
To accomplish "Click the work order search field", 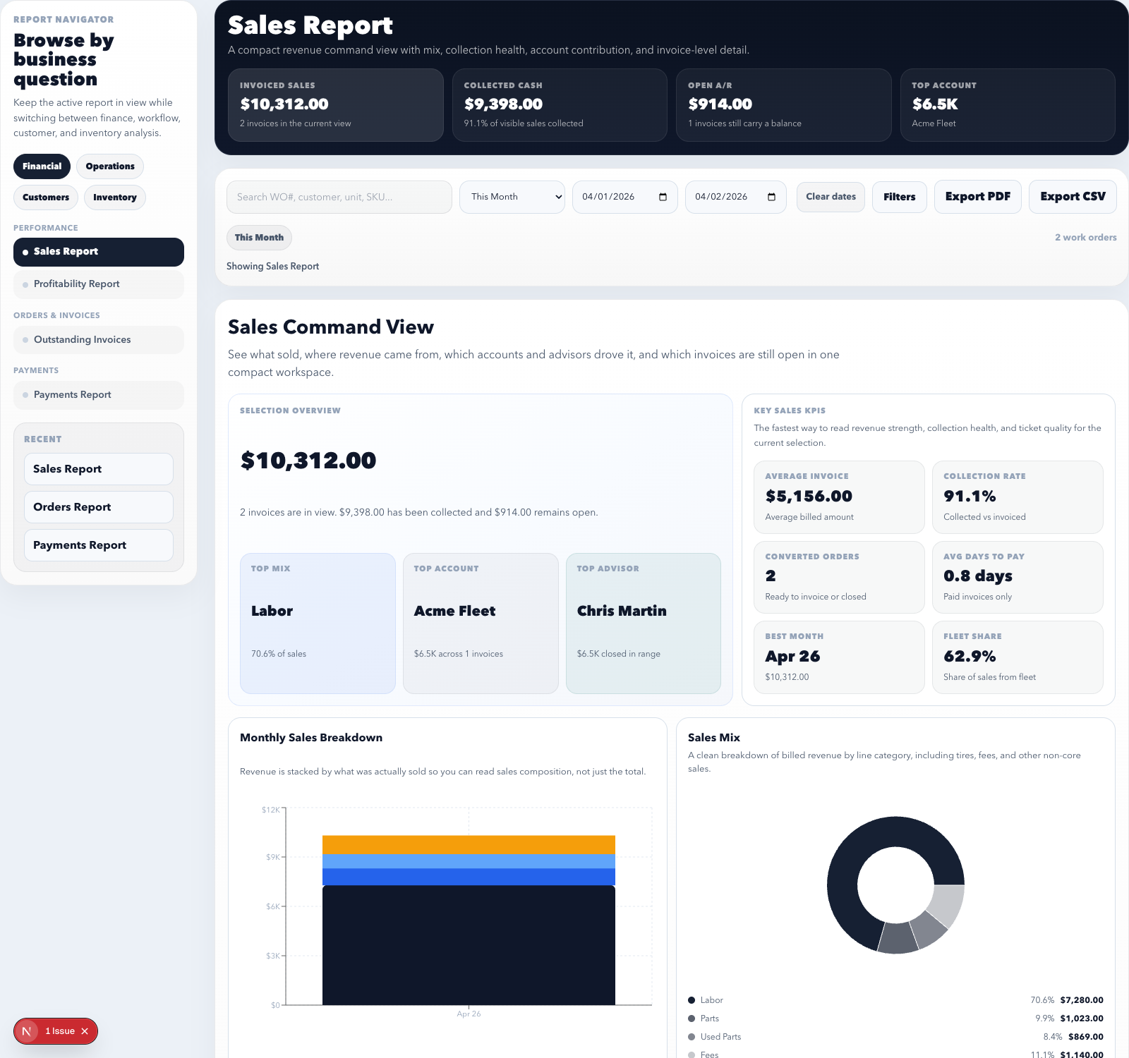I will tap(339, 197).
